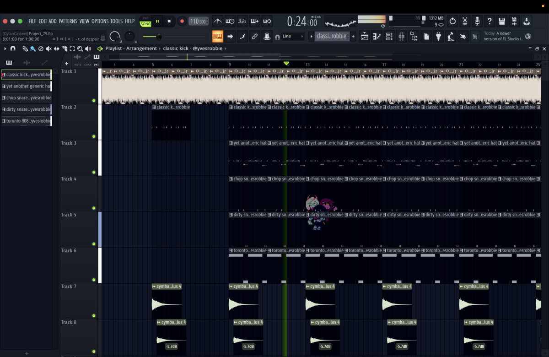Mute Track 1 using its green light
The width and height of the screenshot is (549, 357).
[x=94, y=101]
